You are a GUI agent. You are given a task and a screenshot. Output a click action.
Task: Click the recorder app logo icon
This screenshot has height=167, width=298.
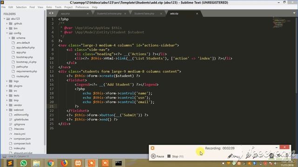(152, 148)
